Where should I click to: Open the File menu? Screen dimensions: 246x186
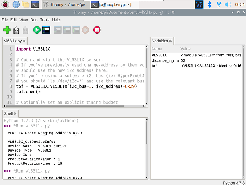click(x=5, y=19)
